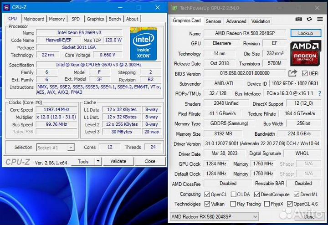Toggle the DirectCompute checkbox

pos(257,194)
